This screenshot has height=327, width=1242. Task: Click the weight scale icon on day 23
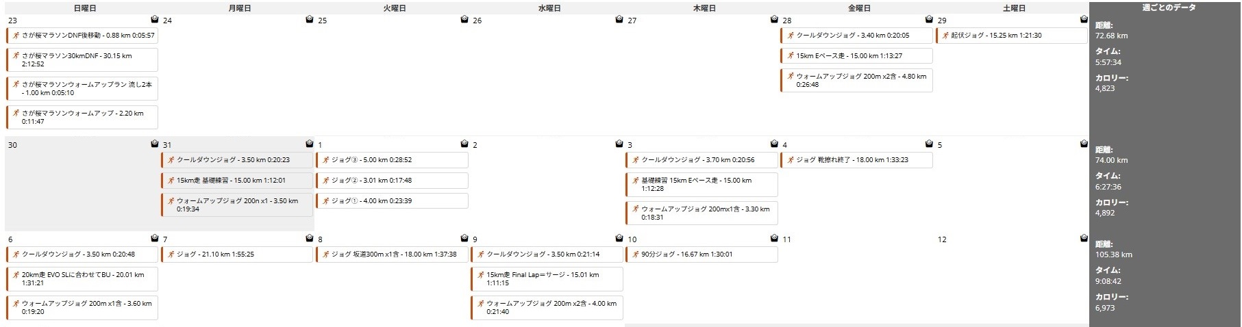coord(155,20)
